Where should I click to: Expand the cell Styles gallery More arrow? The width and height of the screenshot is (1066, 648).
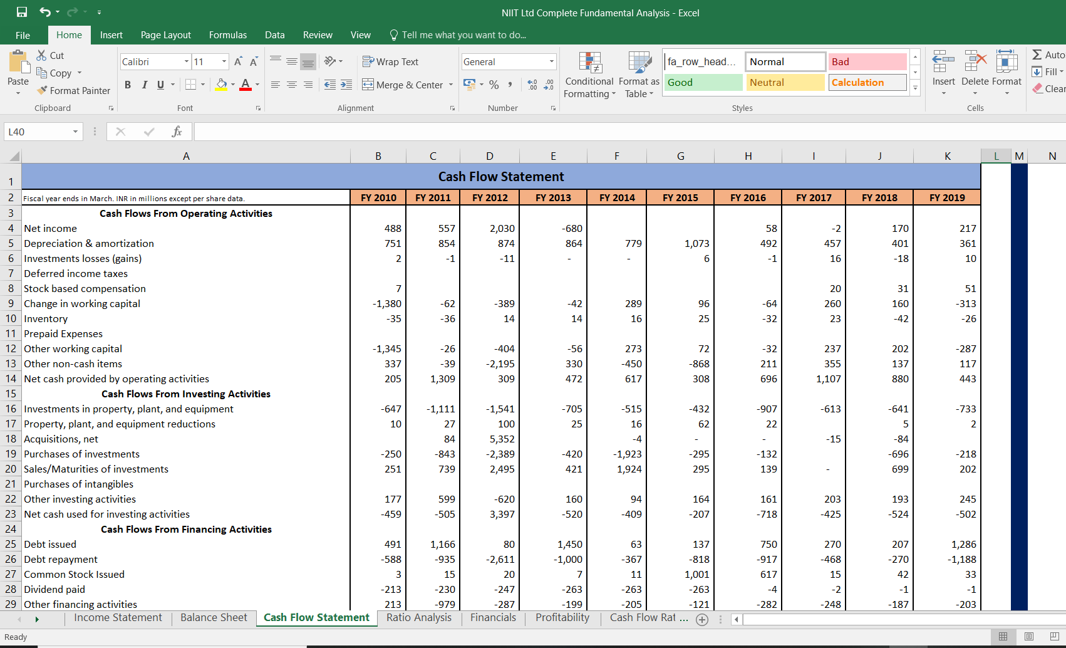(915, 88)
